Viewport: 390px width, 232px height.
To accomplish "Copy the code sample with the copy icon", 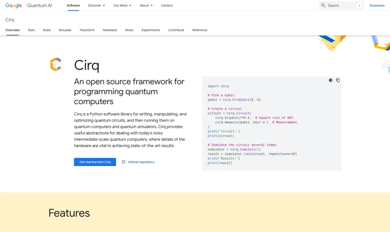I will coord(338,80).
